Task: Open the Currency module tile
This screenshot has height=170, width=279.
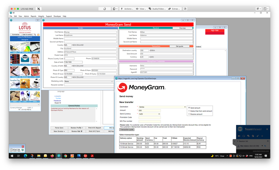Action: [x=15, y=60]
